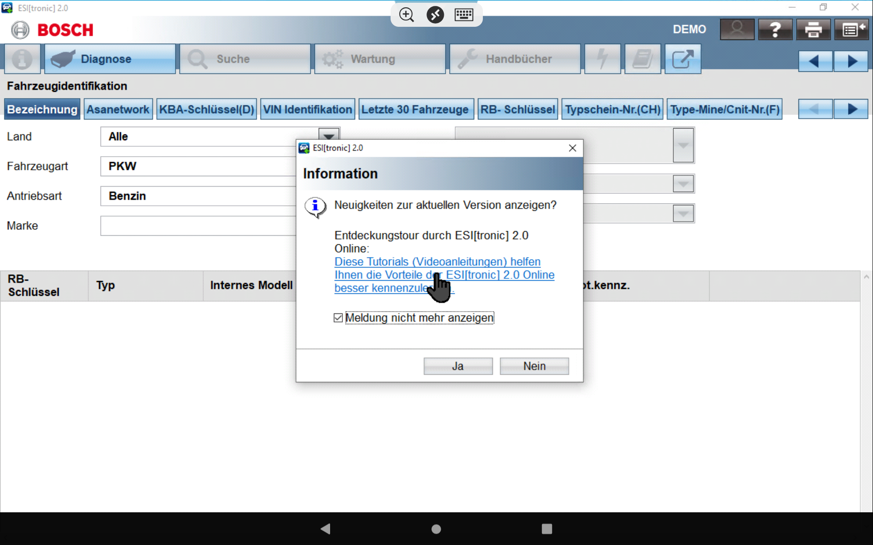Switch to the Wartung tab
The width and height of the screenshot is (873, 545).
(x=380, y=59)
